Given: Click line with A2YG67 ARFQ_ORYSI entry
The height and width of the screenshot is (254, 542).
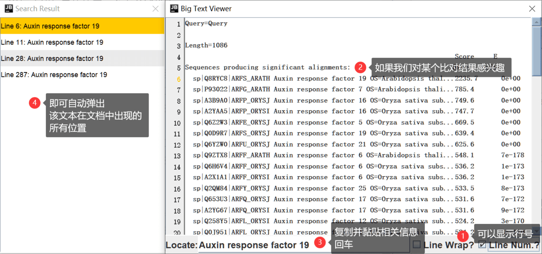Looking at the screenshot, I should click(358, 210).
